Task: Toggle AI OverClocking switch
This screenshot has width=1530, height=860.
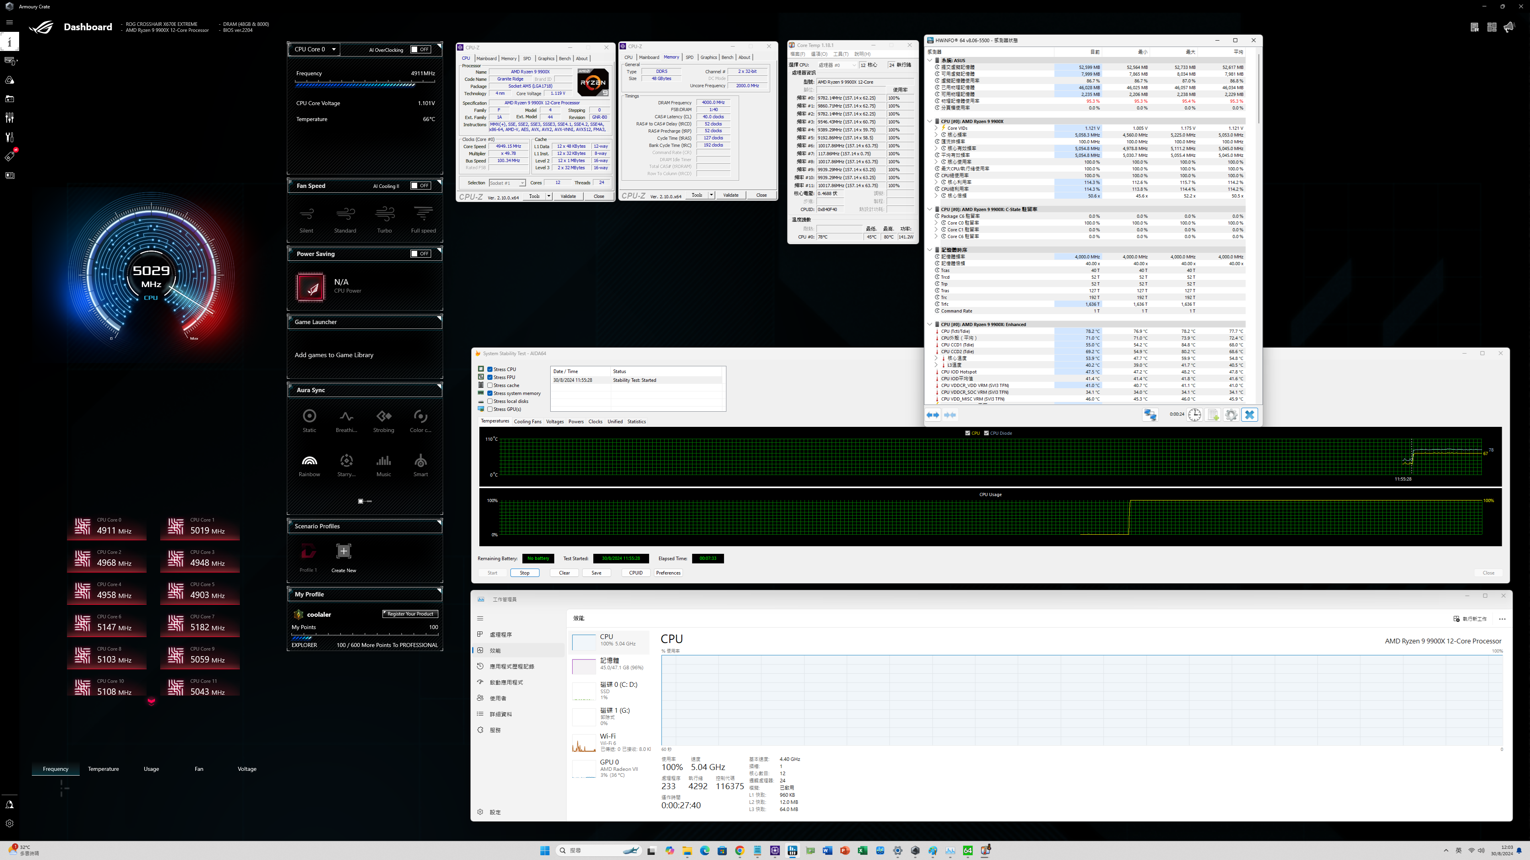Action: click(420, 50)
